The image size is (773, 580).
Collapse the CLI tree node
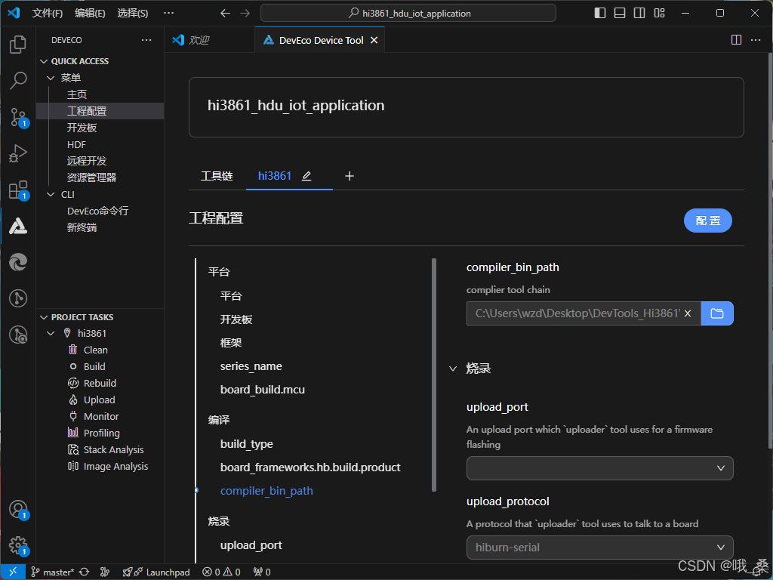[x=51, y=194]
